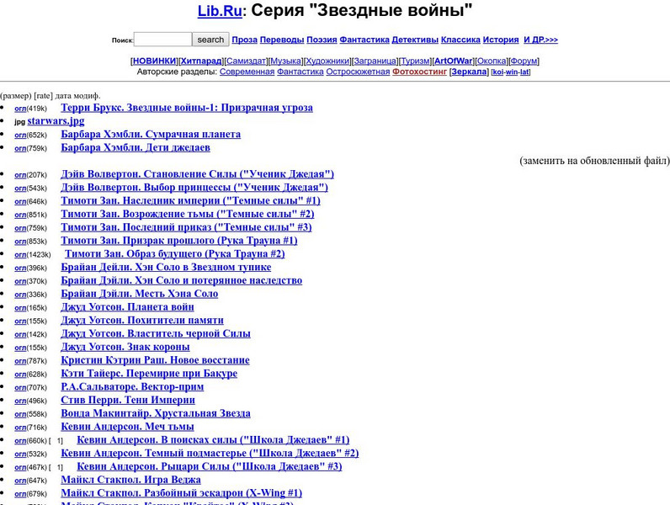
Task: Open the Туризм link
Action: pos(415,61)
